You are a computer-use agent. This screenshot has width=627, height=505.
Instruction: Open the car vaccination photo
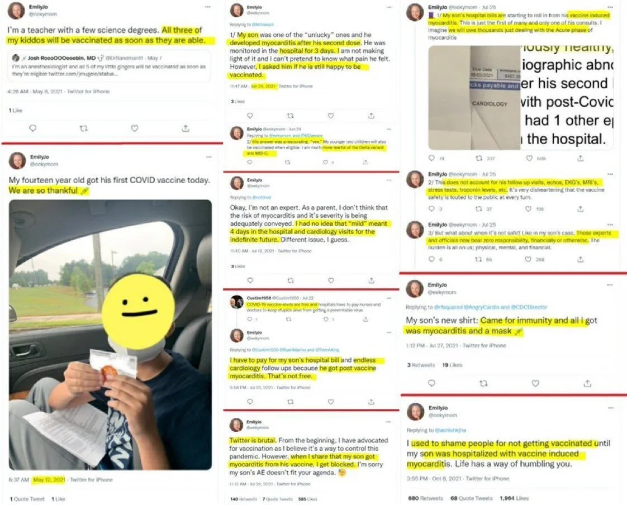click(110, 335)
